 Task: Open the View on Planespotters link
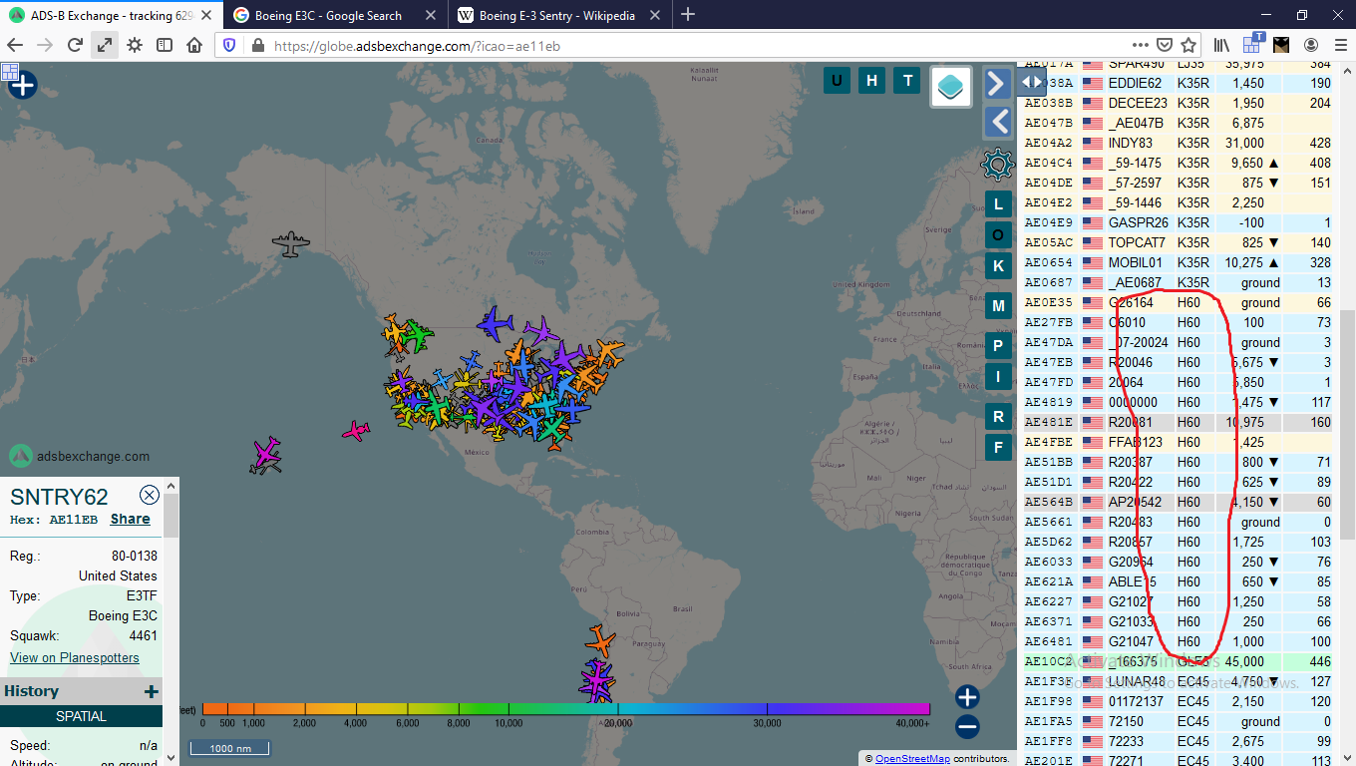[x=75, y=657]
